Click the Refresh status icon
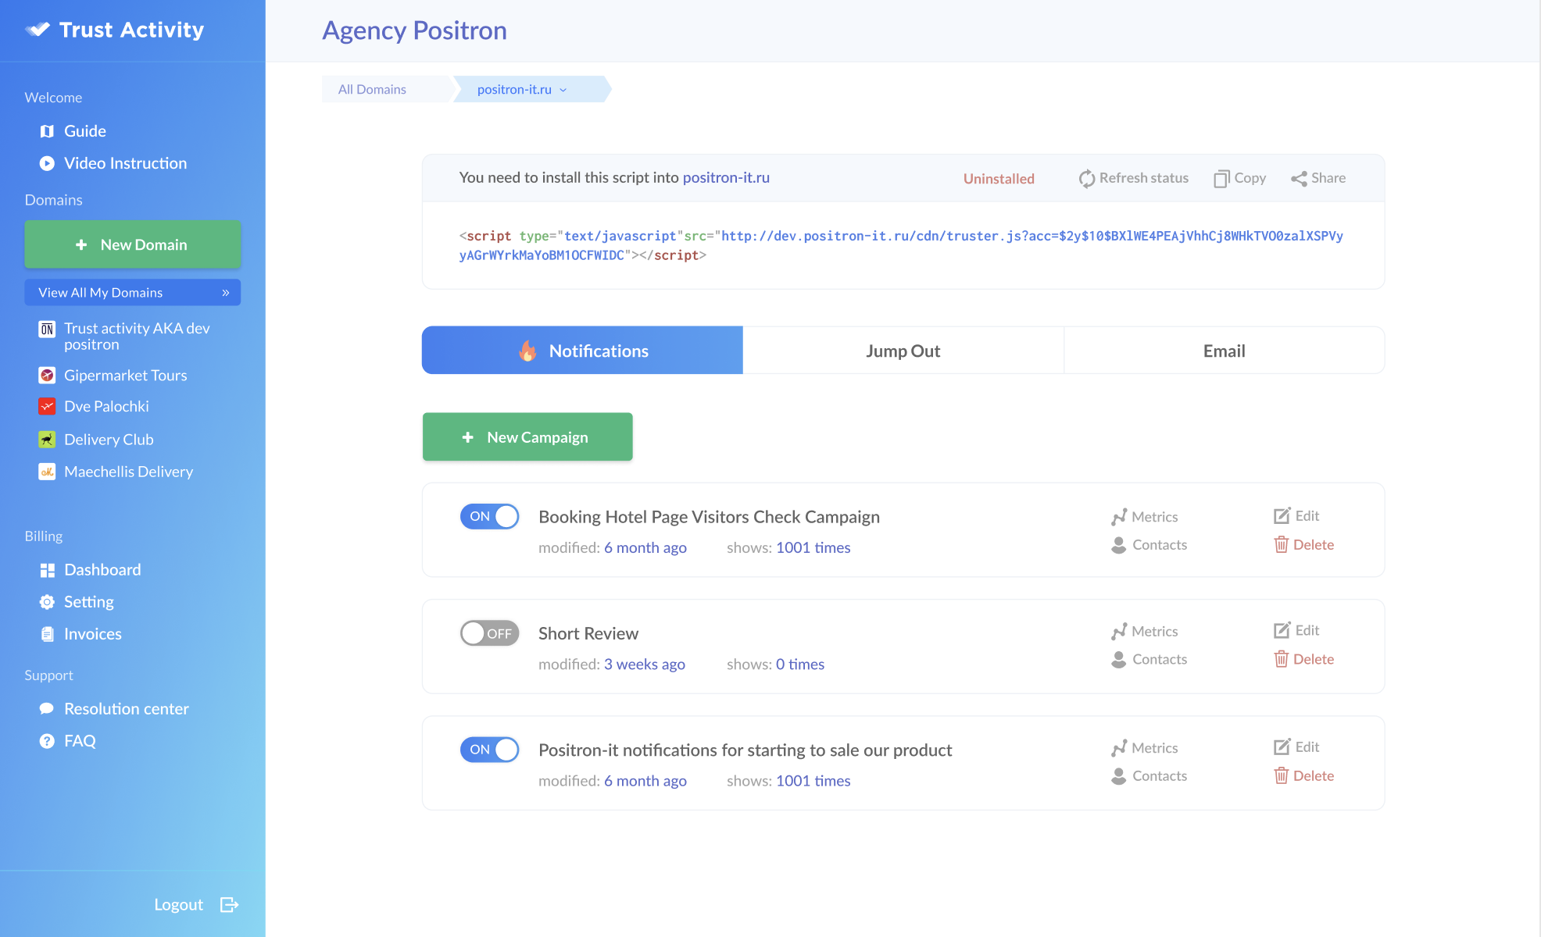The height and width of the screenshot is (937, 1541). (x=1086, y=179)
